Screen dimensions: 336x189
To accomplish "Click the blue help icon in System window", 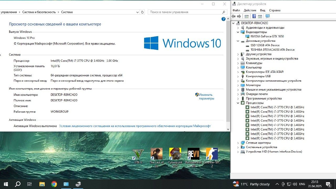I will (x=223, y=19).
